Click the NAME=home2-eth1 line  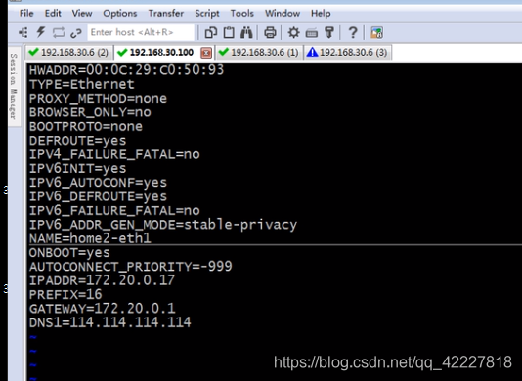click(x=90, y=238)
